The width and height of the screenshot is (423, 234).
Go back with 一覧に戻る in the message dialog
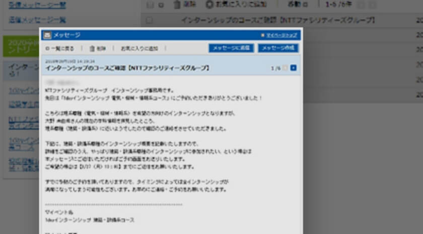coord(60,48)
